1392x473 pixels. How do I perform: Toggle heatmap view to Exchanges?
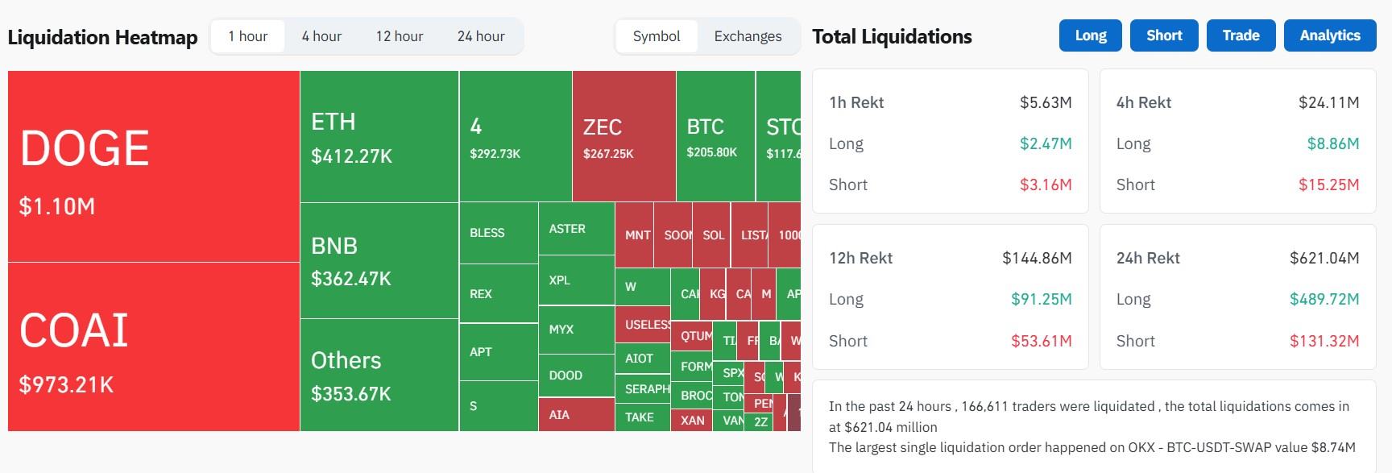pos(748,36)
